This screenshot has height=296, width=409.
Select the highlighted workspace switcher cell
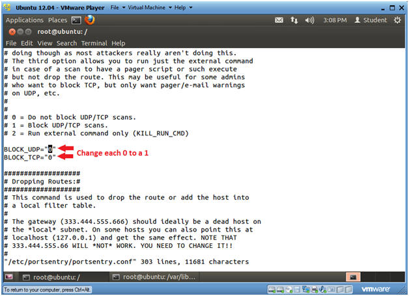353,277
